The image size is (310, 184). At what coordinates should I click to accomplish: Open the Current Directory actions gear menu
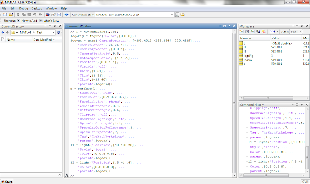coord(59,32)
